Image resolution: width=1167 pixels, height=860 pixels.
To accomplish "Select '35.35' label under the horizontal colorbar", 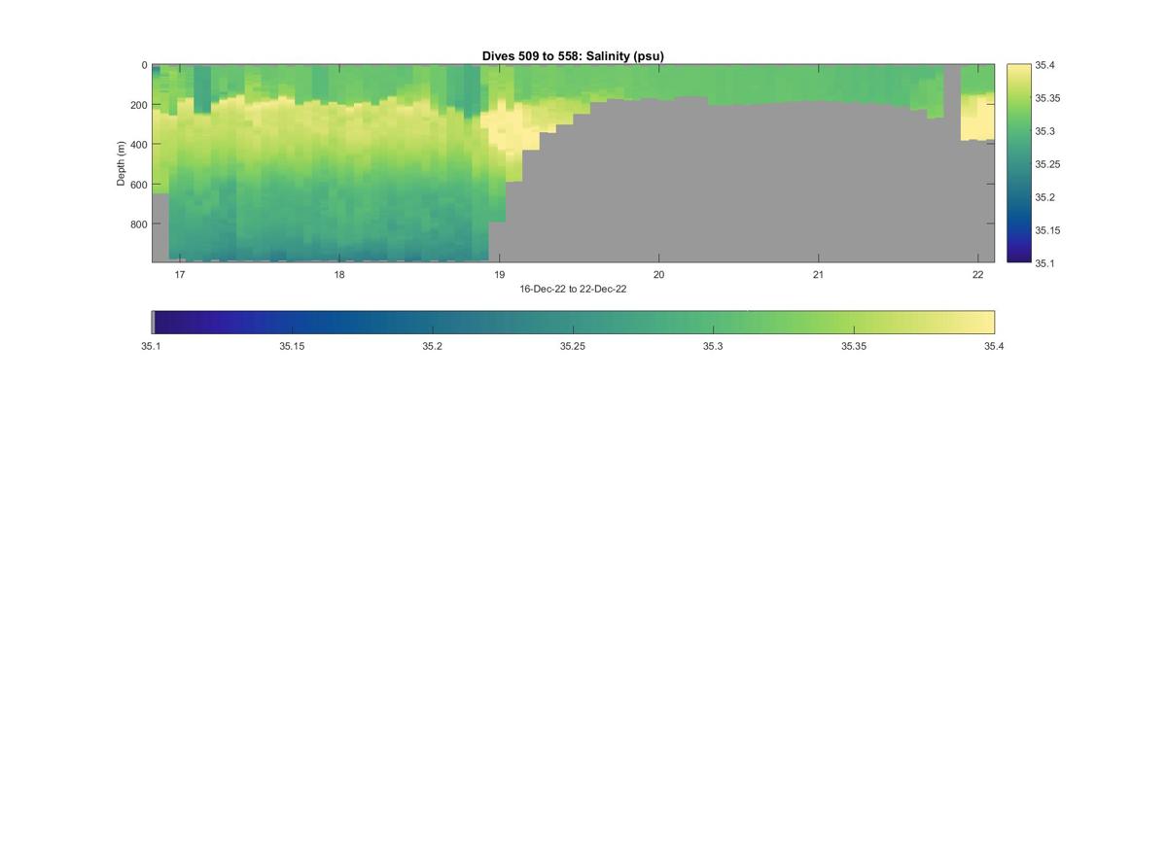I will [x=854, y=346].
